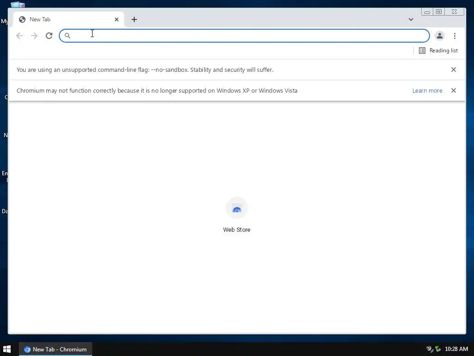The image size is (474, 356).
Task: Click the taskbar clock showing 10:28 AM
Action: [x=456, y=349]
